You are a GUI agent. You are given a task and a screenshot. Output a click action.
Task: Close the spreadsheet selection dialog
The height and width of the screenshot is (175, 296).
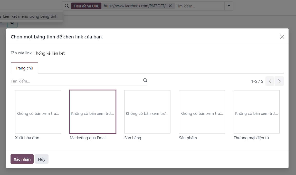[x=282, y=37]
